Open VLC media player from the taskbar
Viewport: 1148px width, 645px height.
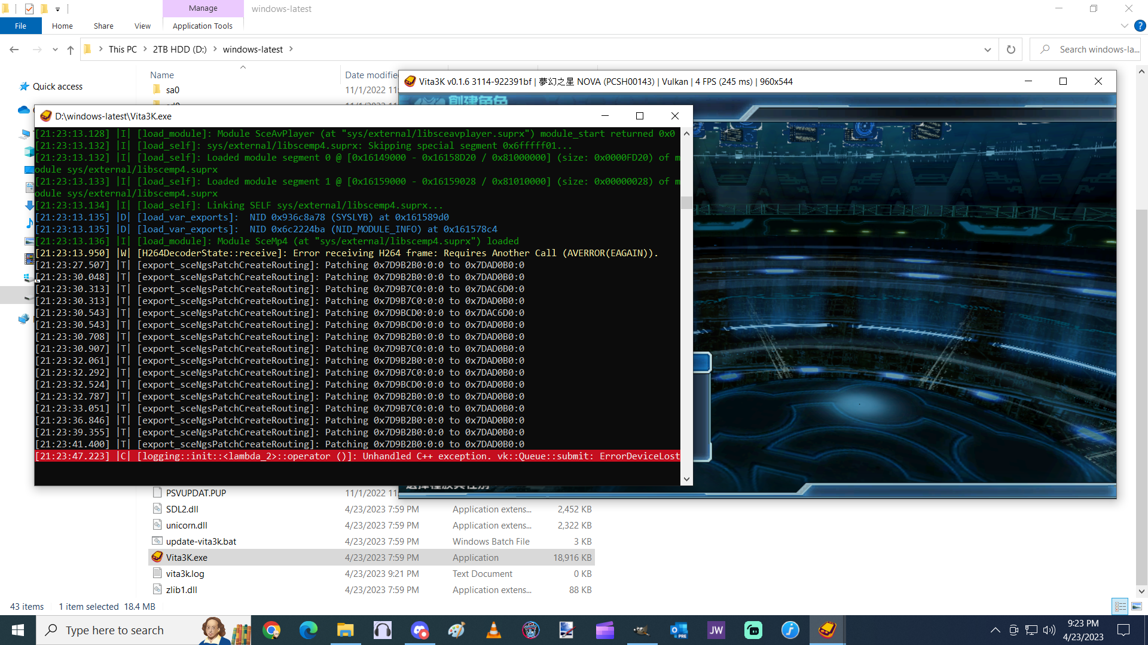tap(493, 630)
